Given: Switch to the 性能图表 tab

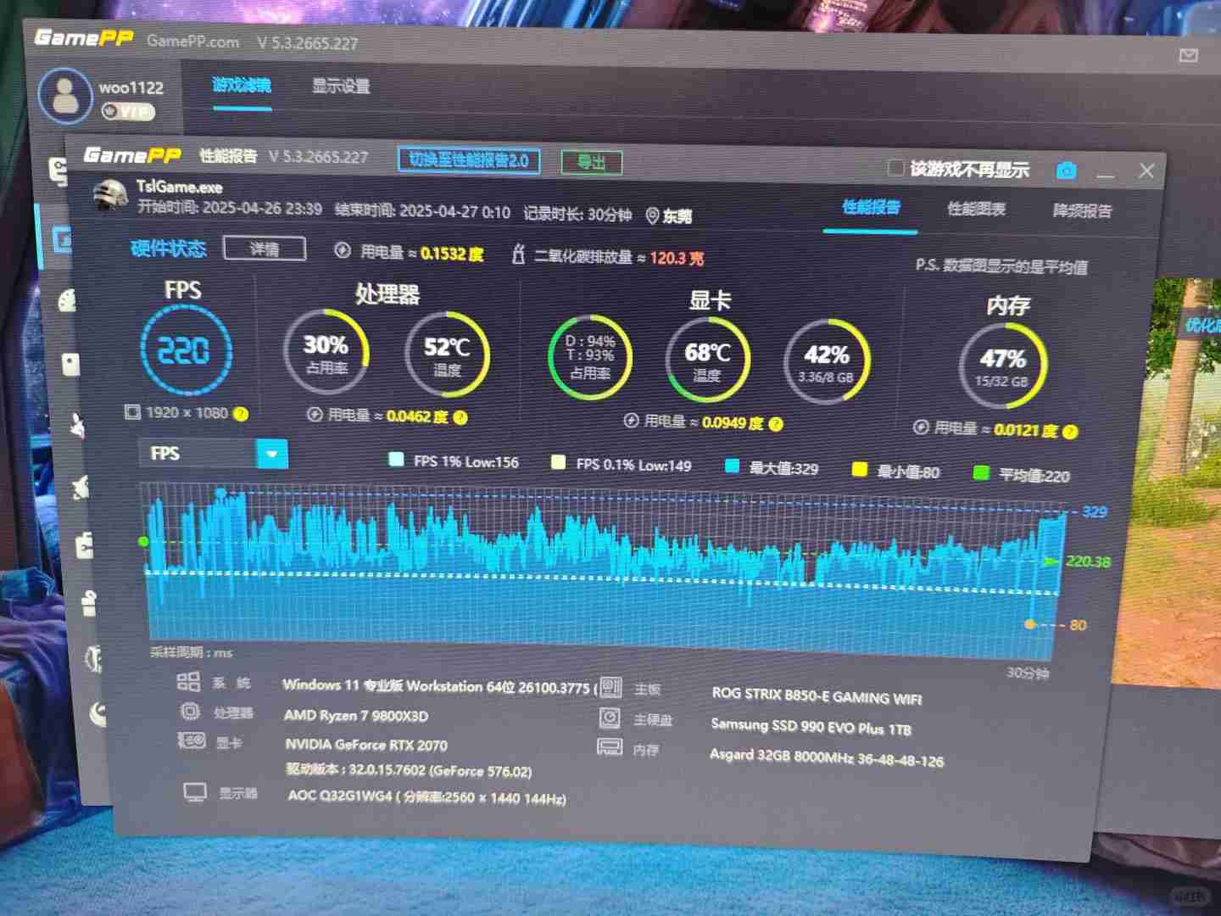Looking at the screenshot, I should [x=976, y=209].
